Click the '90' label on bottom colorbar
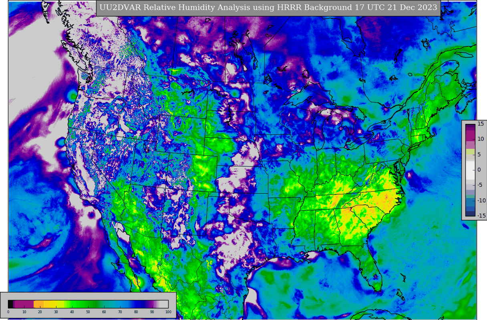 tap(152, 312)
